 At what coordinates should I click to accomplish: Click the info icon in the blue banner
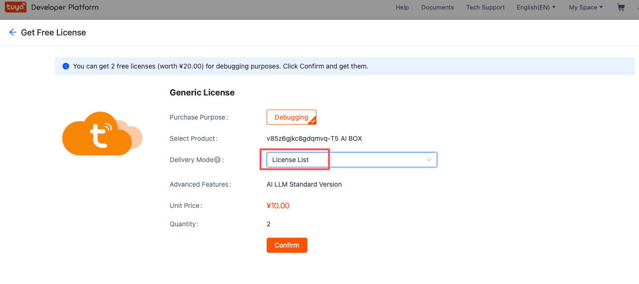pyautogui.click(x=66, y=66)
